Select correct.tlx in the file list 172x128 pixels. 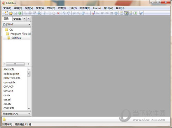click(9, 82)
